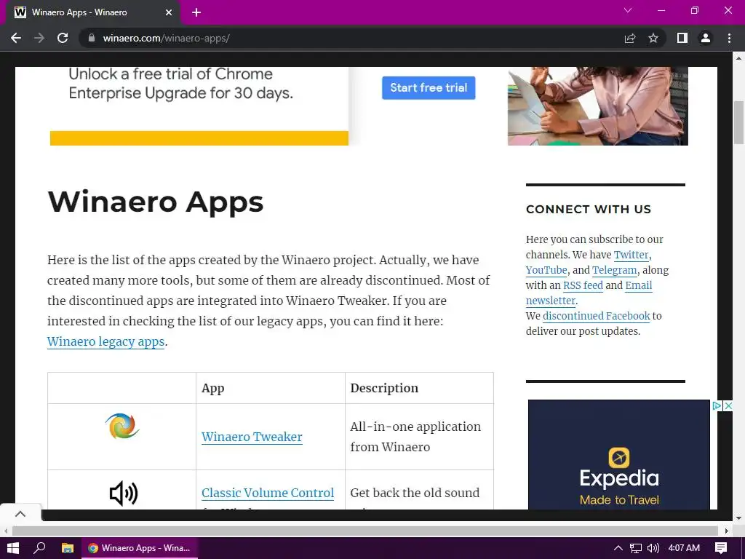745x559 pixels.
Task: Reload the Winaero Apps page
Action: [x=63, y=38]
